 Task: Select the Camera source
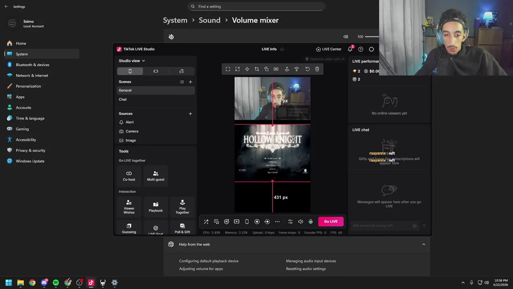pyautogui.click(x=156, y=131)
